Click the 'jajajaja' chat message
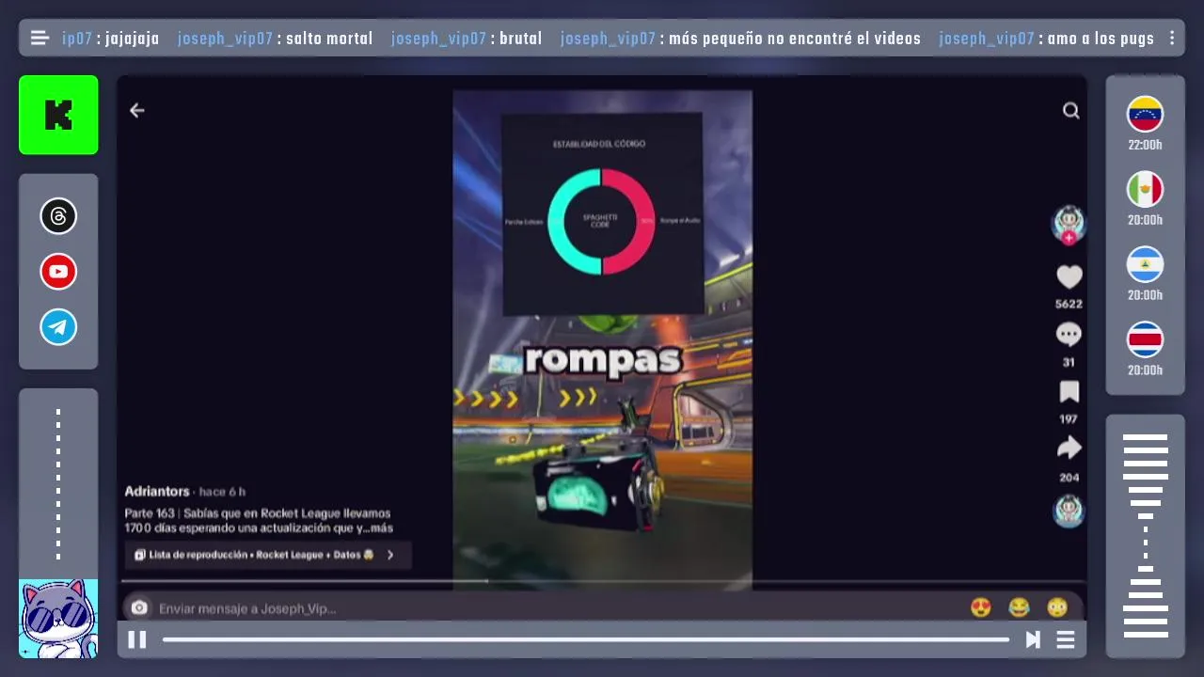The height and width of the screenshot is (677, 1204). tap(132, 39)
